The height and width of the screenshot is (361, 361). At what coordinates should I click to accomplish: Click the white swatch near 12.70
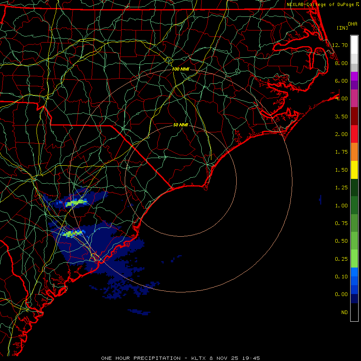[x=354, y=45]
